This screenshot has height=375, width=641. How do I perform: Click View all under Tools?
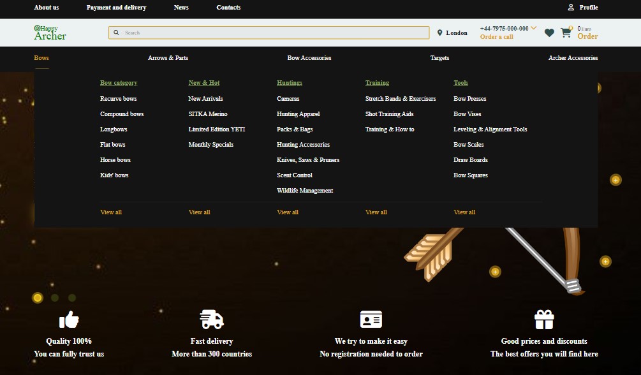464,212
